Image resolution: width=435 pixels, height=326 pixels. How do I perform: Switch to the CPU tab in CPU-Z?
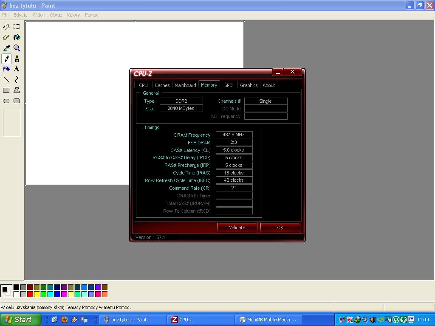click(x=143, y=85)
